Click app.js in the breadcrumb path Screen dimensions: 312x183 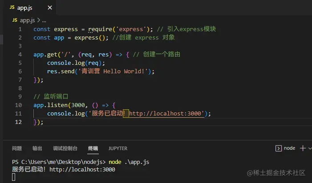tap(28, 20)
